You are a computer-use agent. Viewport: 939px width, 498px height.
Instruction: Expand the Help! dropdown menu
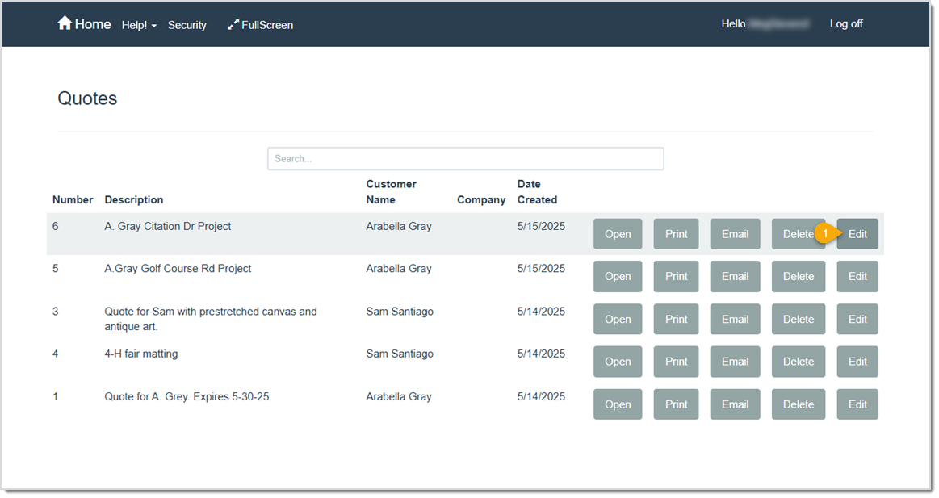tap(139, 25)
